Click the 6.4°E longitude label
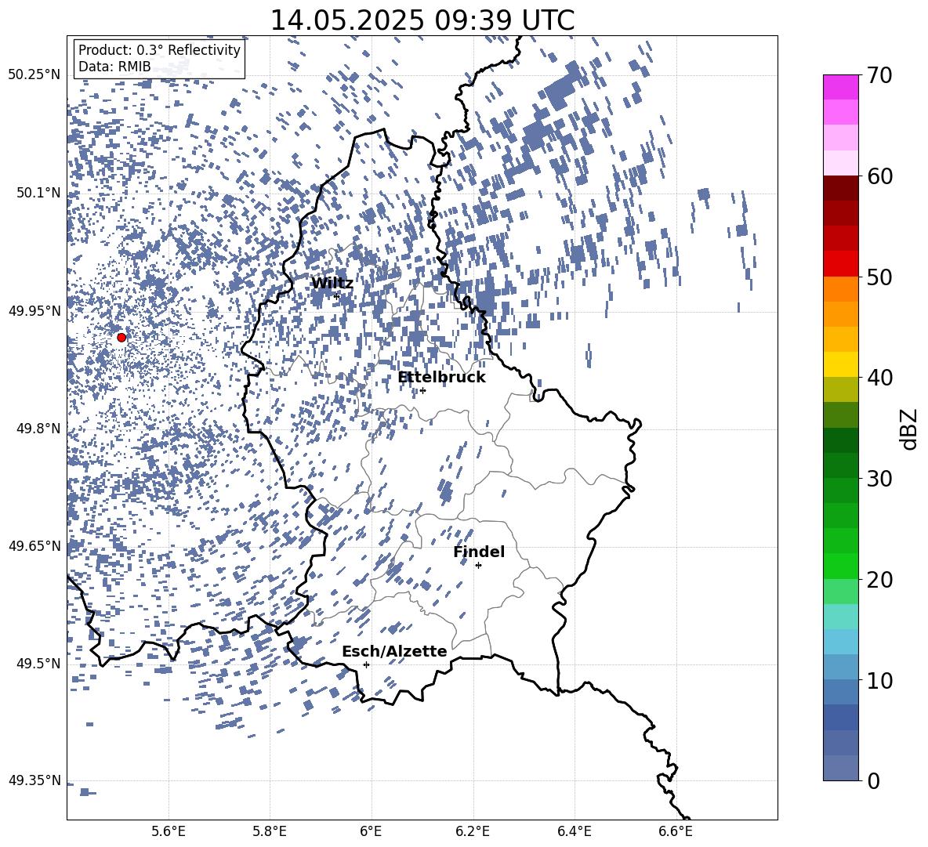 (x=574, y=831)
